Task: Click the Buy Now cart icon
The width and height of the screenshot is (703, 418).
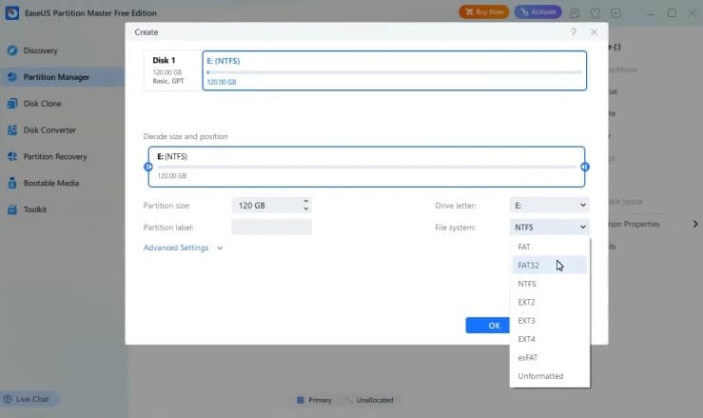Action: coord(469,11)
